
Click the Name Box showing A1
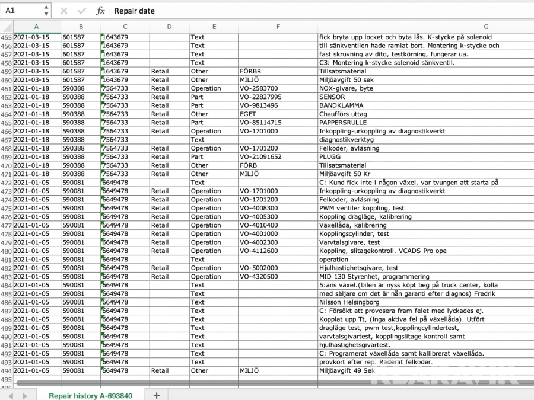pyautogui.click(x=21, y=11)
